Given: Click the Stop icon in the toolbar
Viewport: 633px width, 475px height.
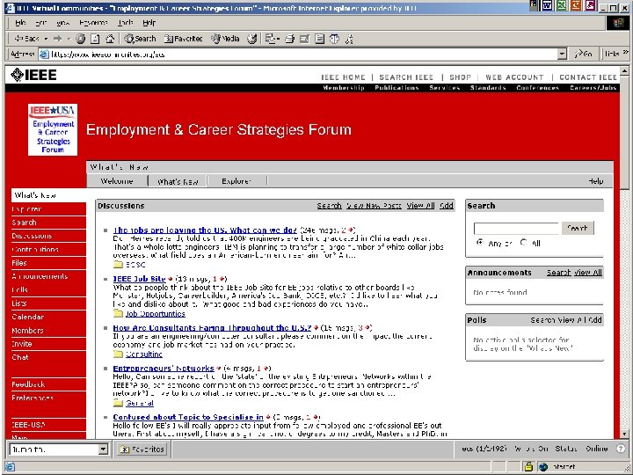Looking at the screenshot, I should (x=81, y=39).
